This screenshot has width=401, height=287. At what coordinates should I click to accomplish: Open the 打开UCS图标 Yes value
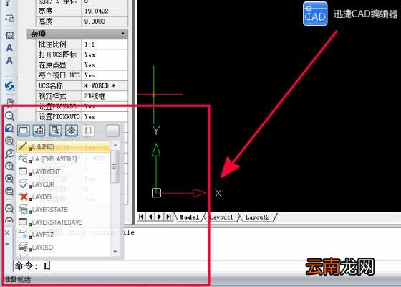(x=105, y=55)
